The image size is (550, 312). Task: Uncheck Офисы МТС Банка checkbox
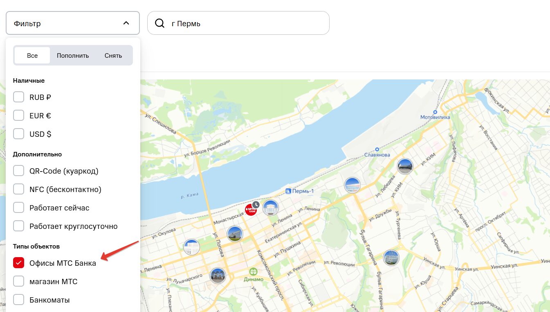pos(19,263)
